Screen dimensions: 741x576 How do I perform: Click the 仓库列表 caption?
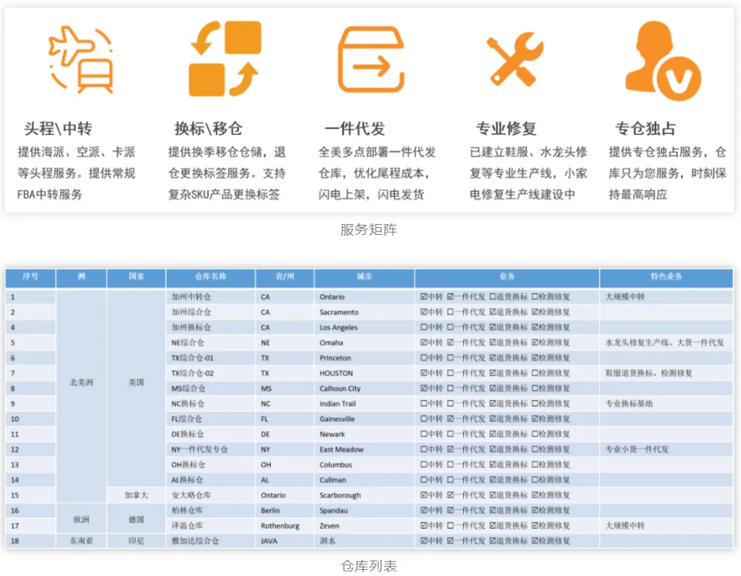coord(369,566)
